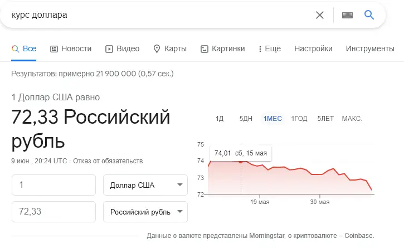
Task: Switch to the Видео tab
Action: pyautogui.click(x=123, y=48)
